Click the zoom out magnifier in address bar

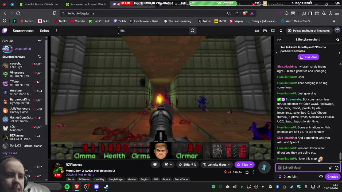[x=229, y=13]
